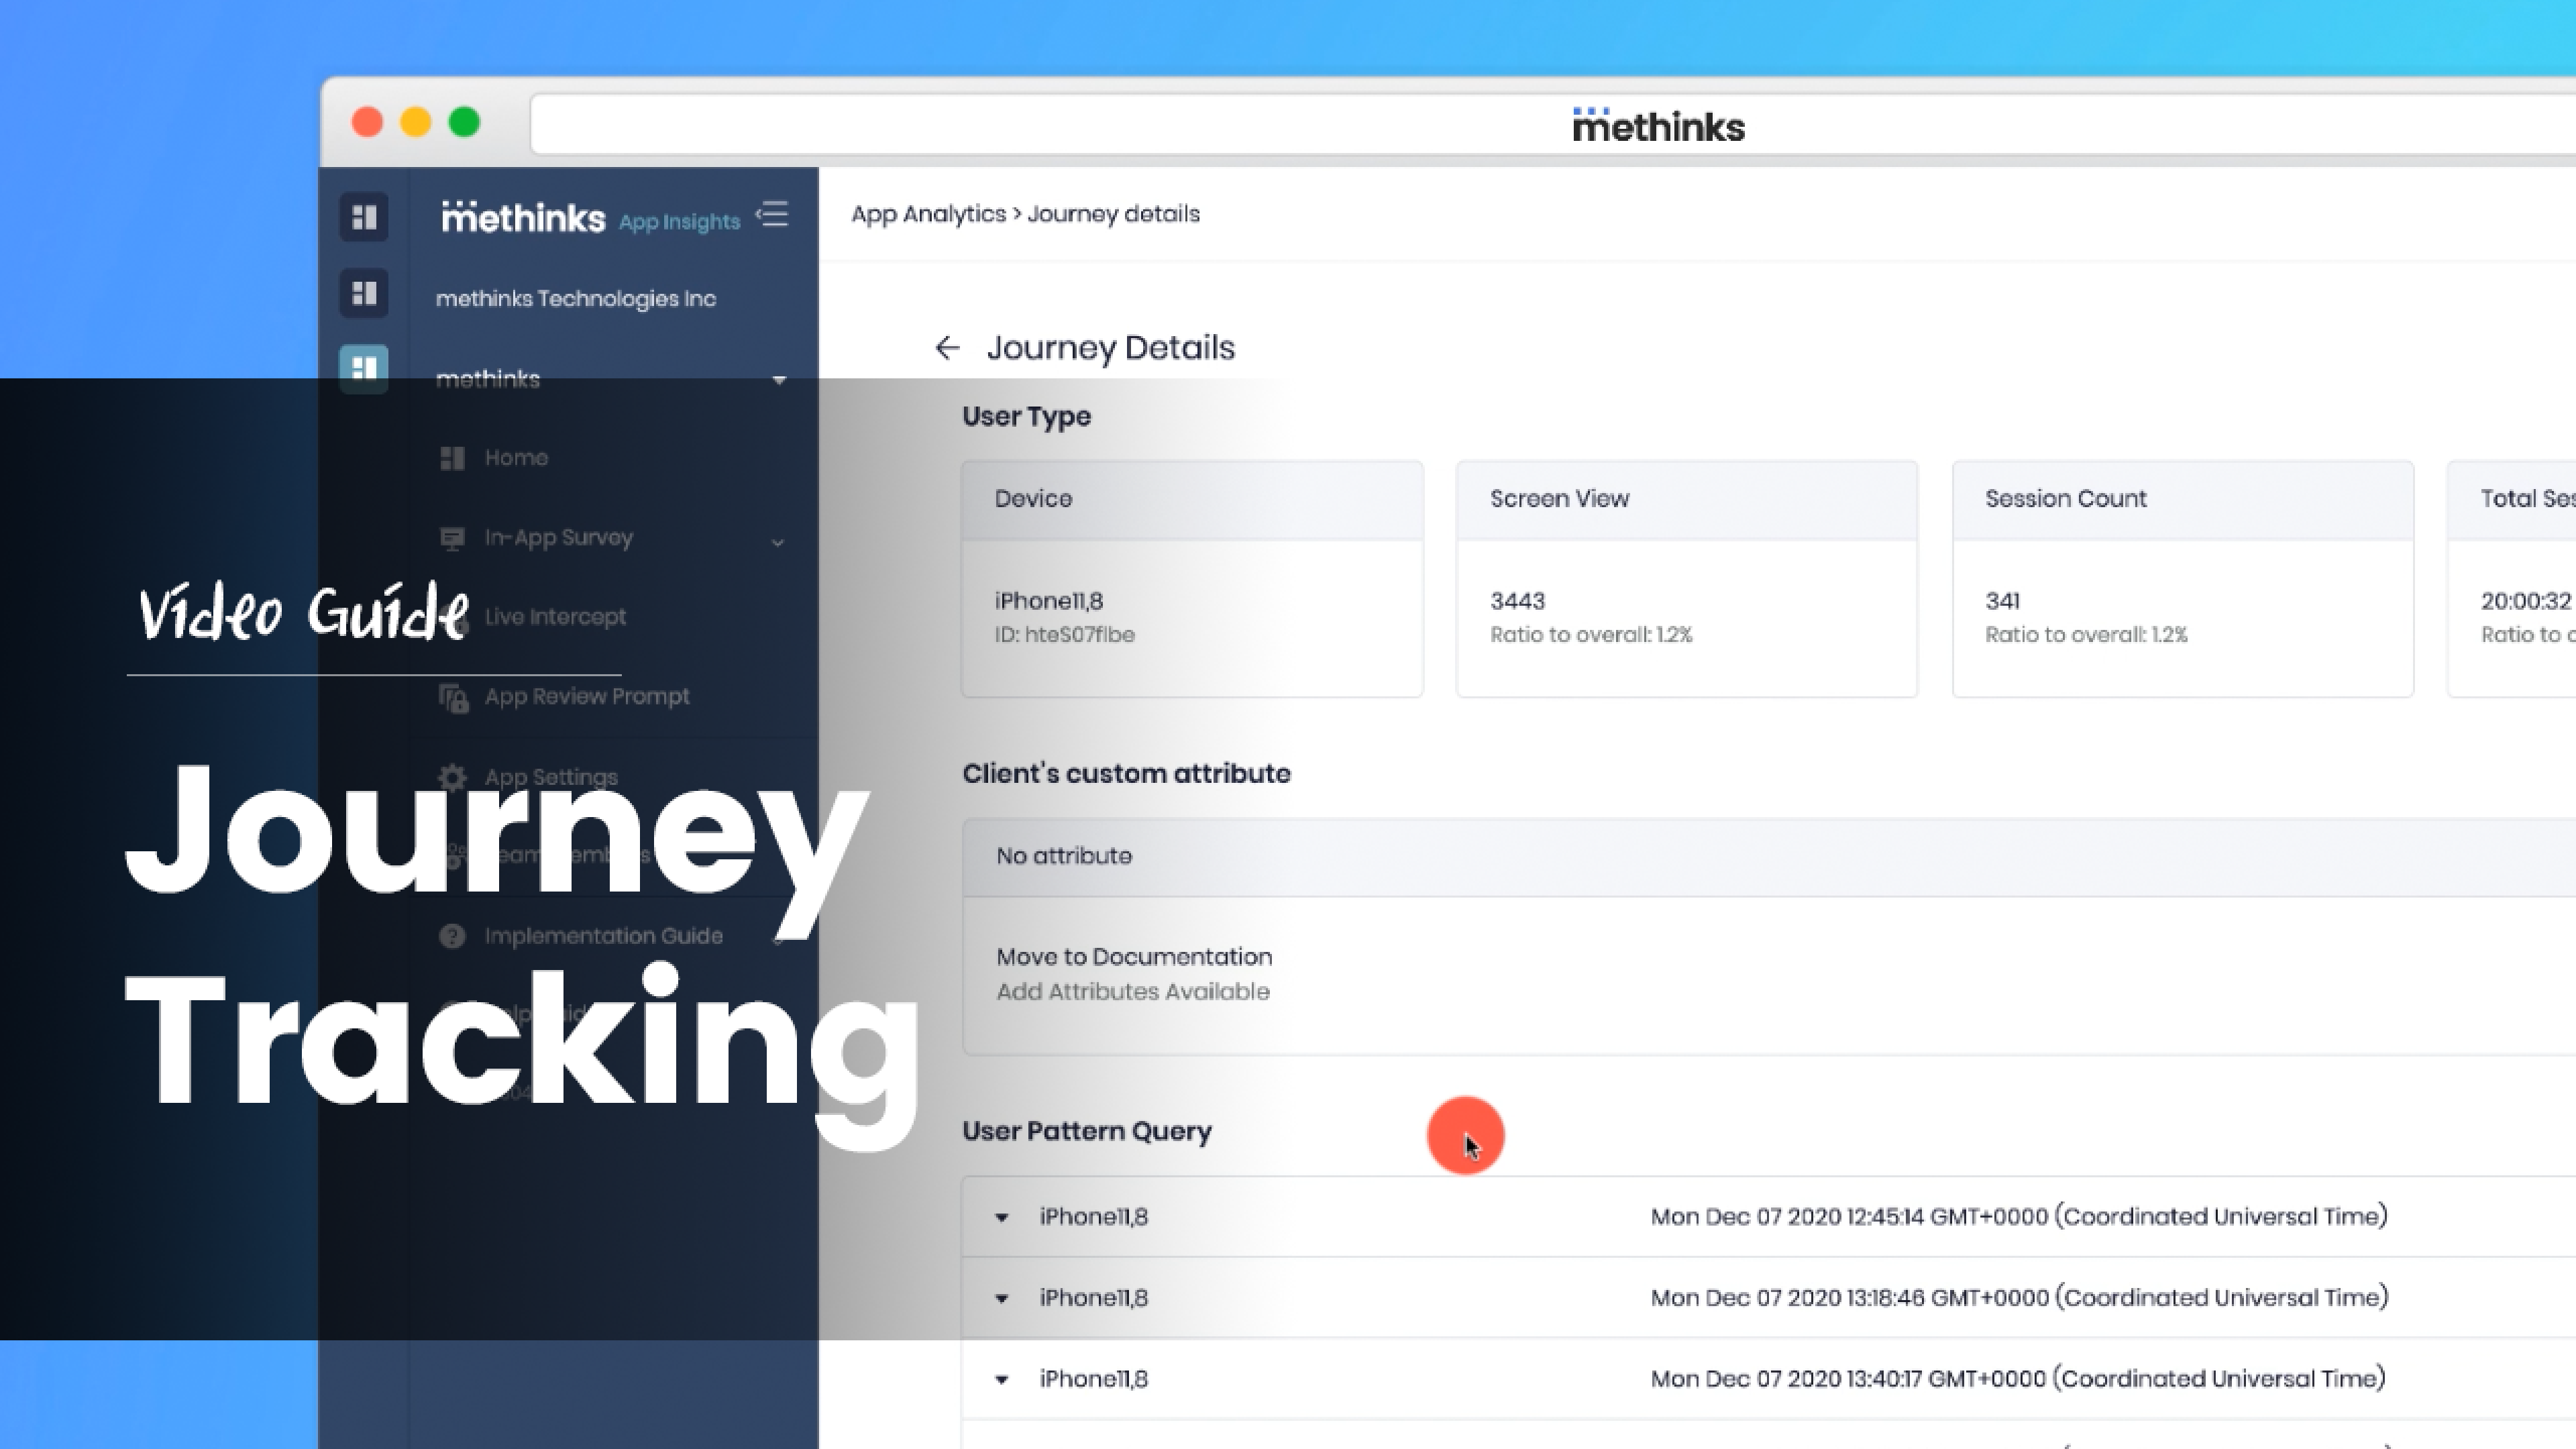Screen dimensions: 2576x1449
Task: Expand the iPhone11,8 row at 12:45:14
Action: click(1001, 1217)
